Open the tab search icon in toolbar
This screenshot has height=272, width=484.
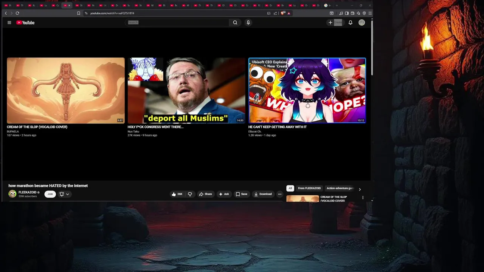(x=332, y=13)
